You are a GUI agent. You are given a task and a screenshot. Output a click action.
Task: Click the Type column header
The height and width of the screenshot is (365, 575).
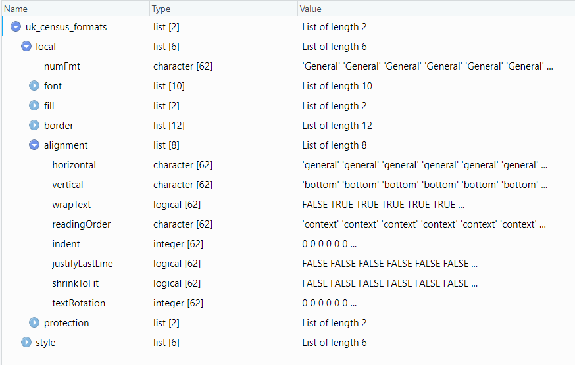tap(161, 9)
